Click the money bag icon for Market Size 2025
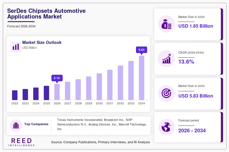 pos(166,24)
